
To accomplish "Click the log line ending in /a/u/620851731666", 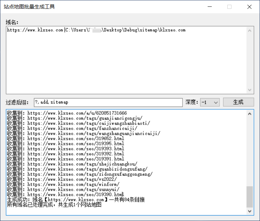I will click(x=67, y=113).
